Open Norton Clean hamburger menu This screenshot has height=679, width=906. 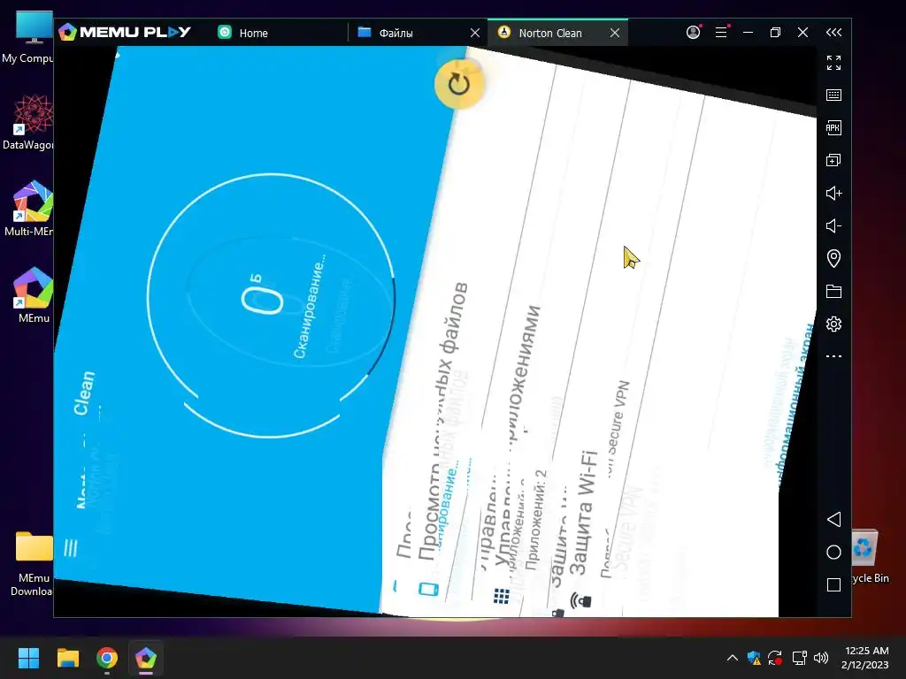71,548
